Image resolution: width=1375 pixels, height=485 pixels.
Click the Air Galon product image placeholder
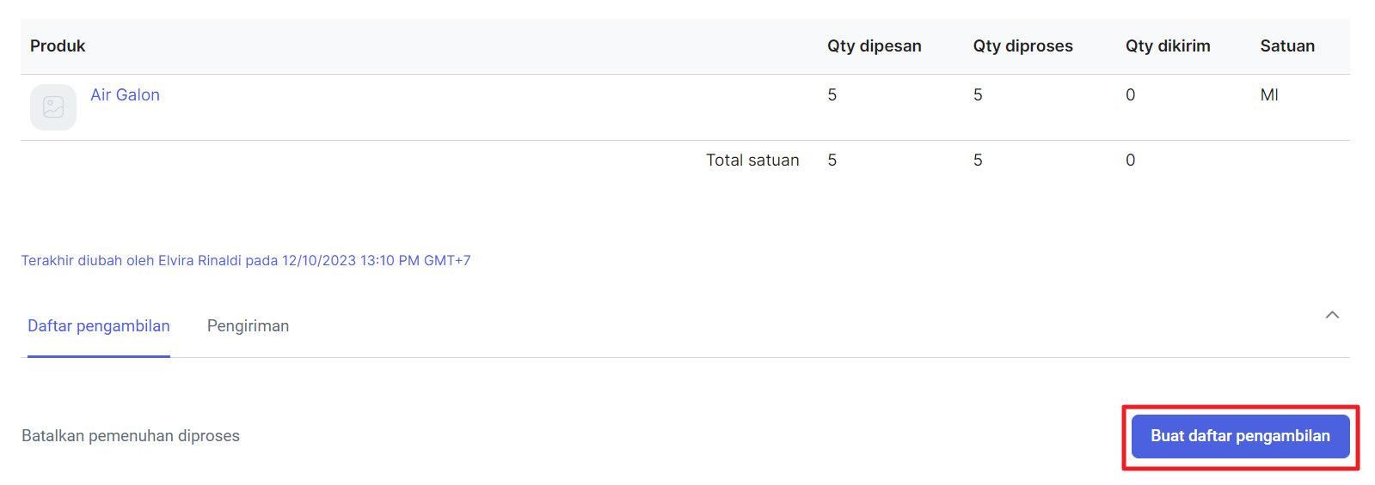[x=53, y=107]
